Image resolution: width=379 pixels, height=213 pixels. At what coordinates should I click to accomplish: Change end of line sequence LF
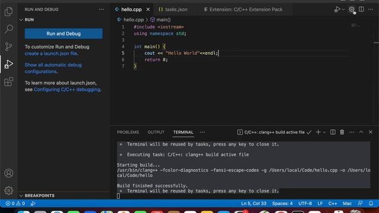pos(320,204)
